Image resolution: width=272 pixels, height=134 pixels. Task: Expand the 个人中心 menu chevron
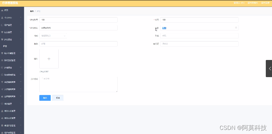(x=21, y=17)
